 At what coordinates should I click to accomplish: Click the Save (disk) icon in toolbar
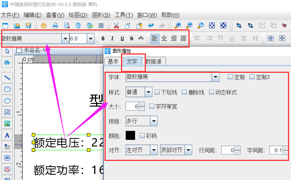[28, 26]
